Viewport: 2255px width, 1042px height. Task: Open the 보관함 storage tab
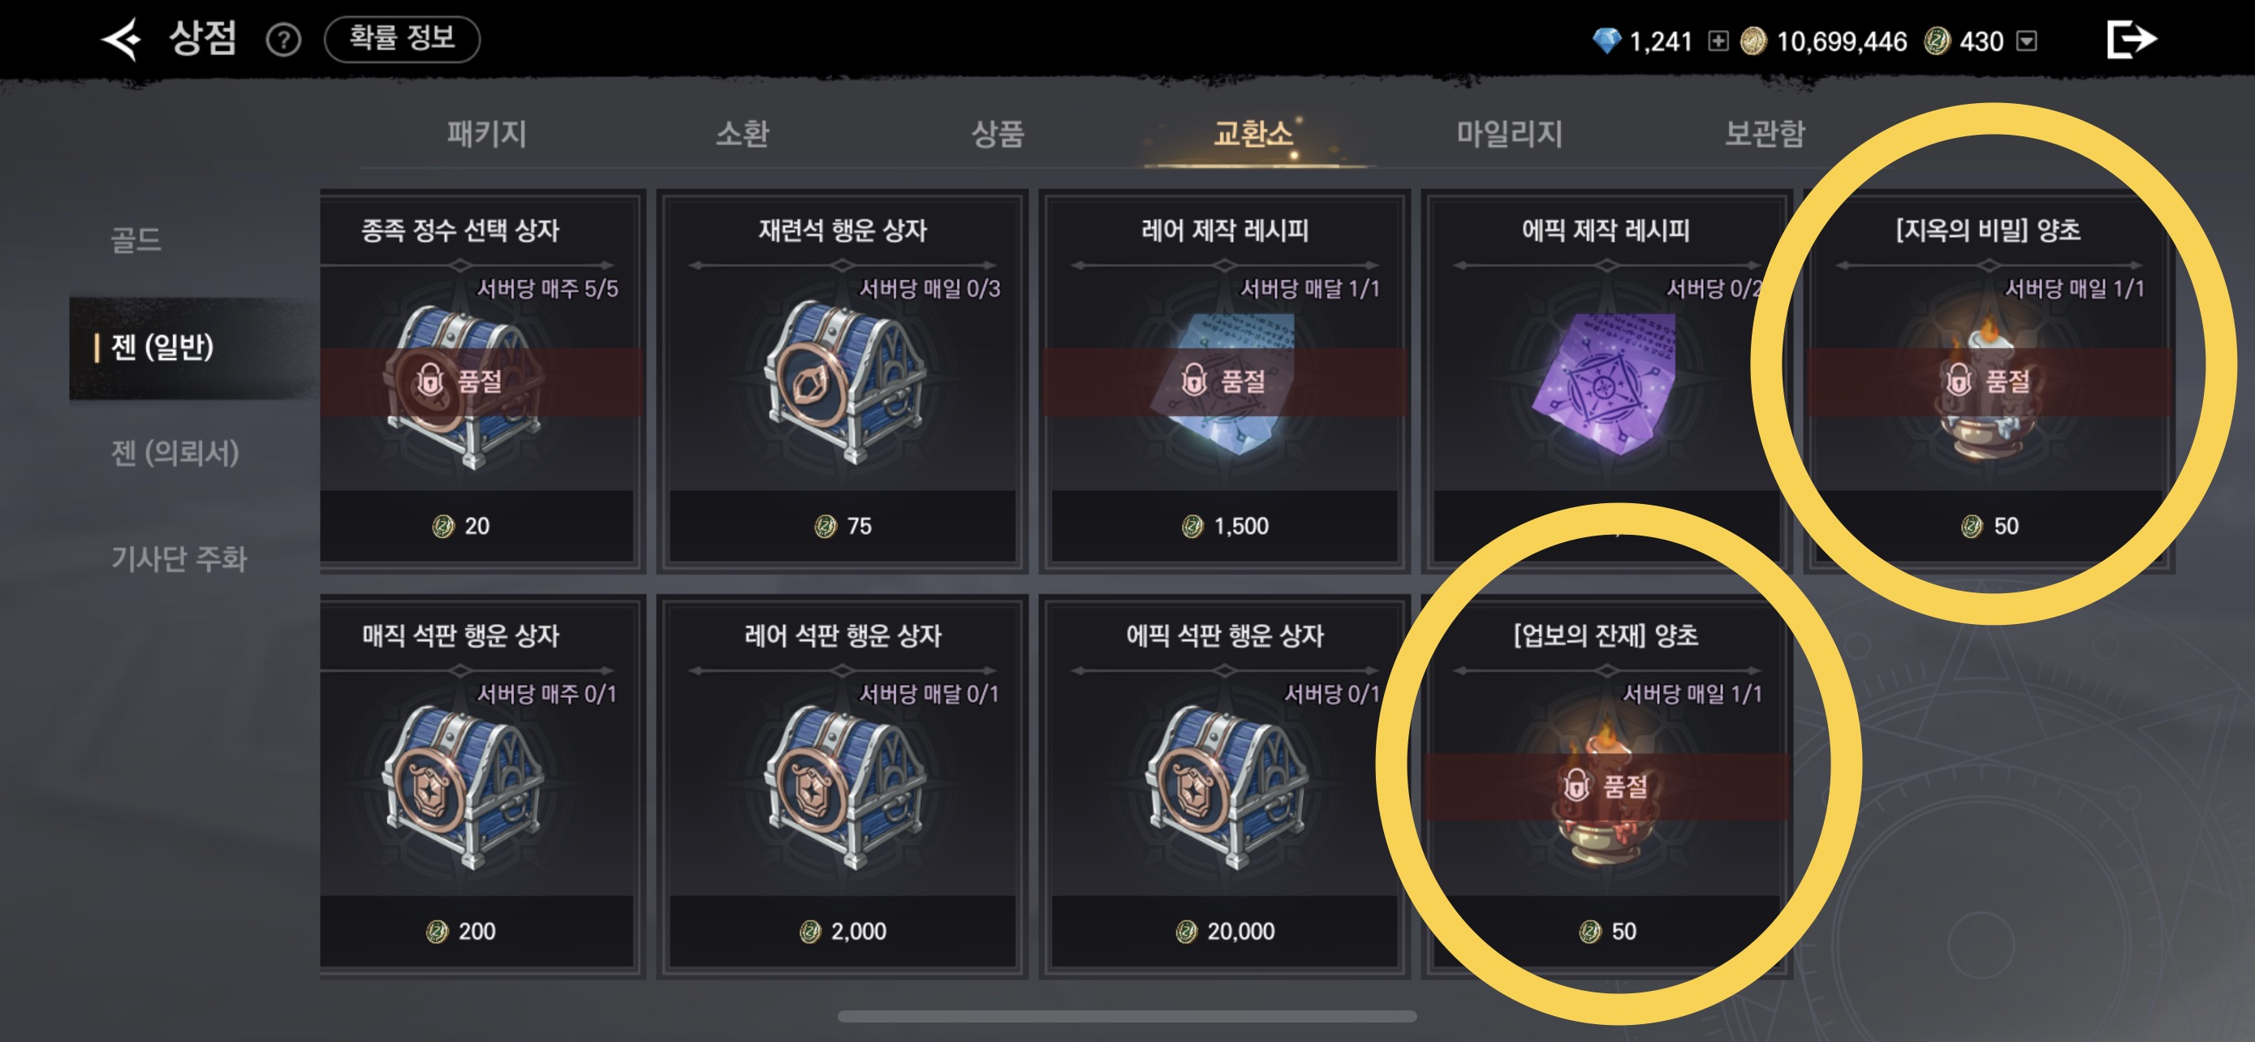1765,133
